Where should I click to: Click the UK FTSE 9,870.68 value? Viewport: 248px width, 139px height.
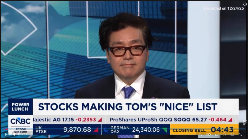tap(77, 130)
